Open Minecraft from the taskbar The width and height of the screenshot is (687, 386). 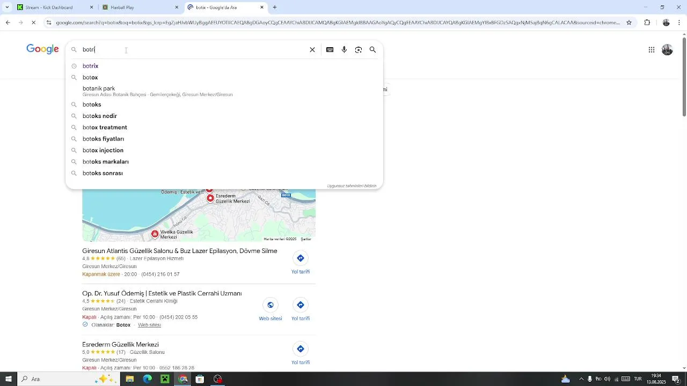[165, 379]
